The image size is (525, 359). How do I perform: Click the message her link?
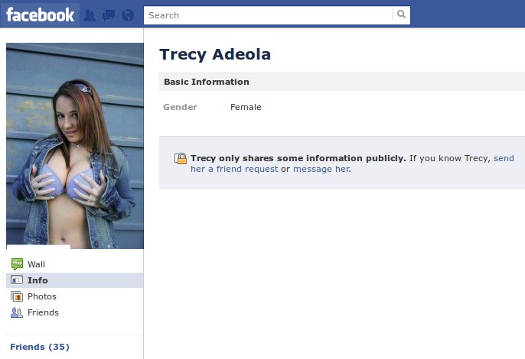(321, 169)
